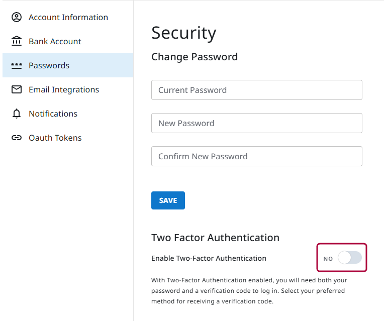Focus the Confirm New Password field
Viewport: 384px width, 321px height.
(x=257, y=156)
